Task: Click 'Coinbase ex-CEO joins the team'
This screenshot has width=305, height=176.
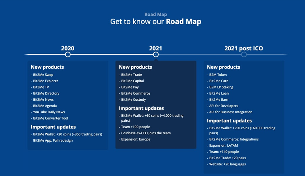Action: tap(146, 133)
